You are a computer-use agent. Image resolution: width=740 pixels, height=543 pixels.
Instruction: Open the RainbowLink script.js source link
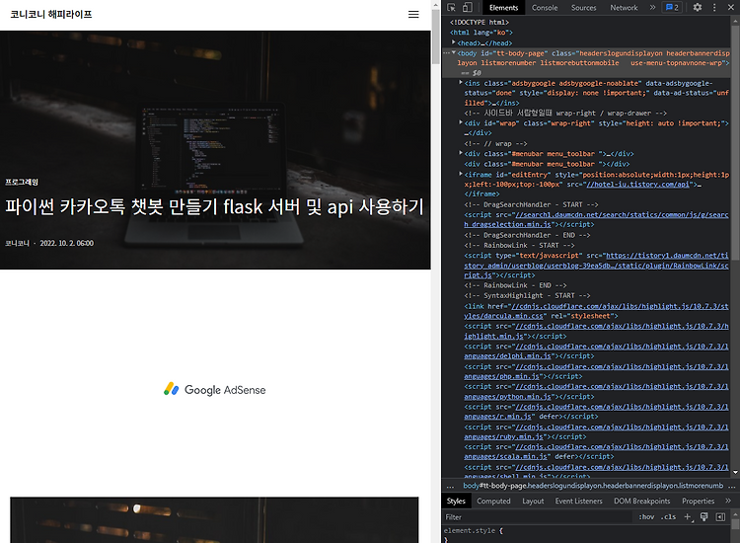[596, 266]
